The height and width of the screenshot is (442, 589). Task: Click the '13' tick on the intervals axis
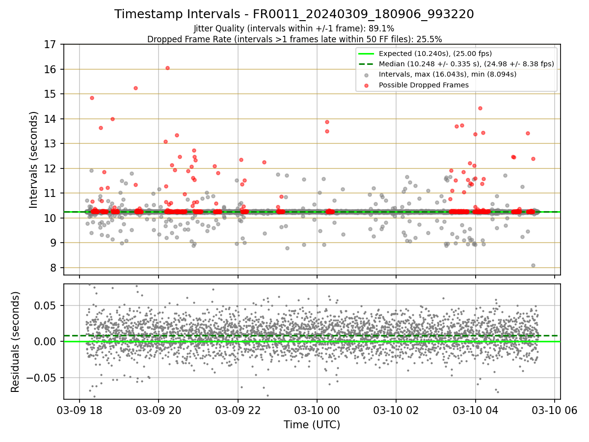point(52,143)
